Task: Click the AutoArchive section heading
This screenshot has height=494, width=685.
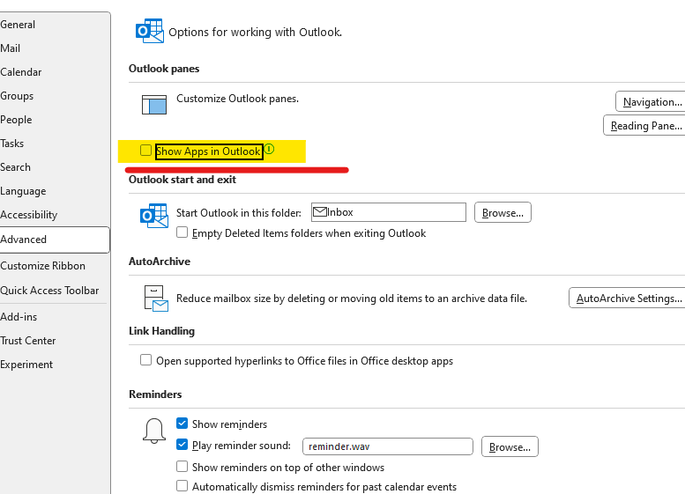Action: coord(160,262)
